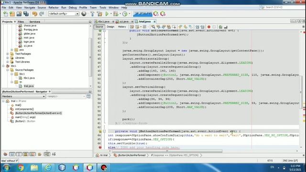
Task: Click the Profile Project toolbar icon
Action: 125,14
